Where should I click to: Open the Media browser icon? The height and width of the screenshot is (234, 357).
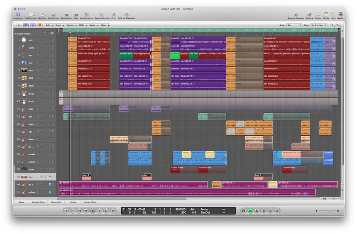(x=340, y=15)
